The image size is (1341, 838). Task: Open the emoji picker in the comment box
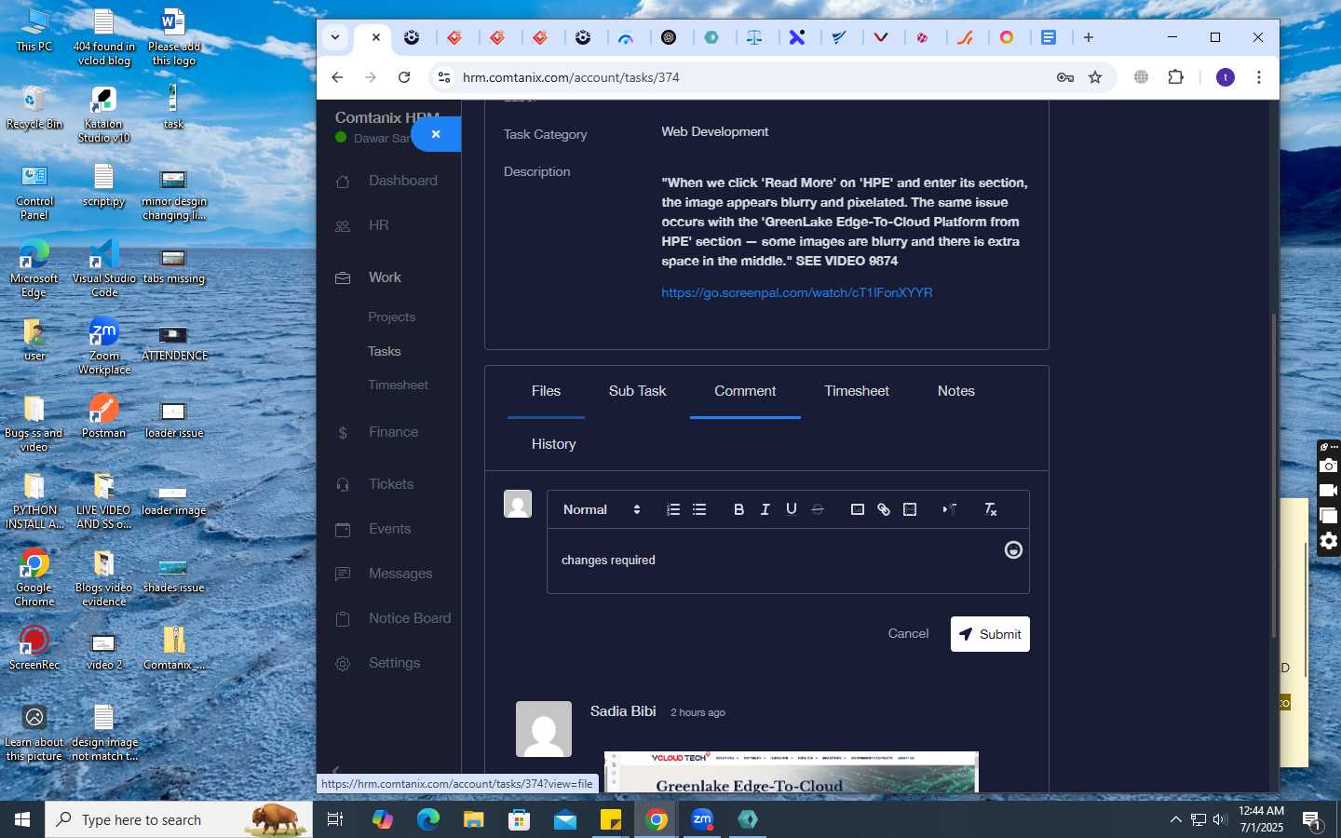click(1013, 550)
